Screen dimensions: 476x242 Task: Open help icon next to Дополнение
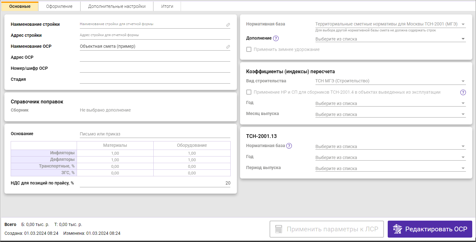(x=276, y=38)
